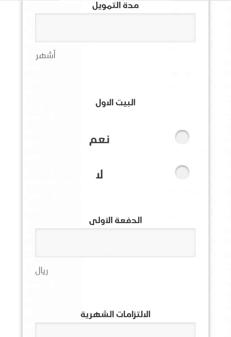Place cursor in financing duration box
231x337 pixels.
115,28
